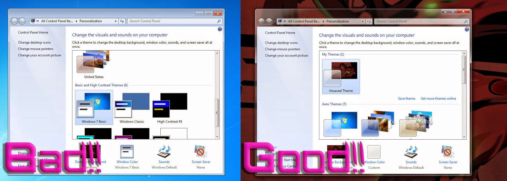This screenshot has height=181, width=507.
Task: Click Get more themes online link
Action: click(x=438, y=99)
